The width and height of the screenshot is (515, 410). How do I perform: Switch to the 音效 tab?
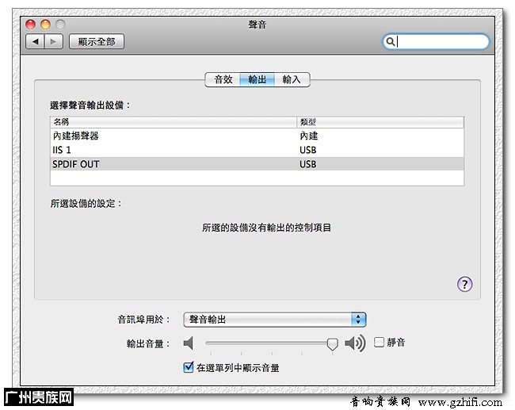[x=223, y=79]
